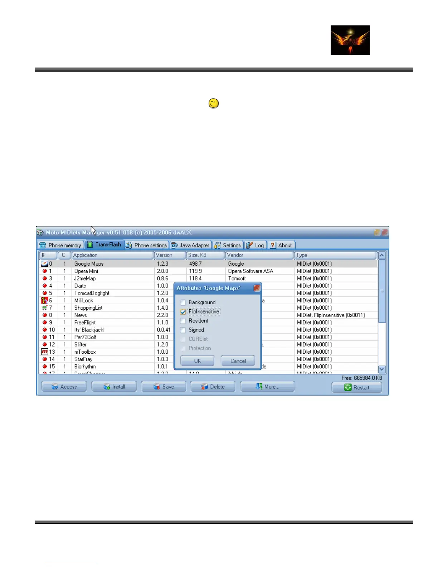This screenshot has width=438, height=567.
Task: Select the 'Its' Blackjack!' row name
Action: 89,330
